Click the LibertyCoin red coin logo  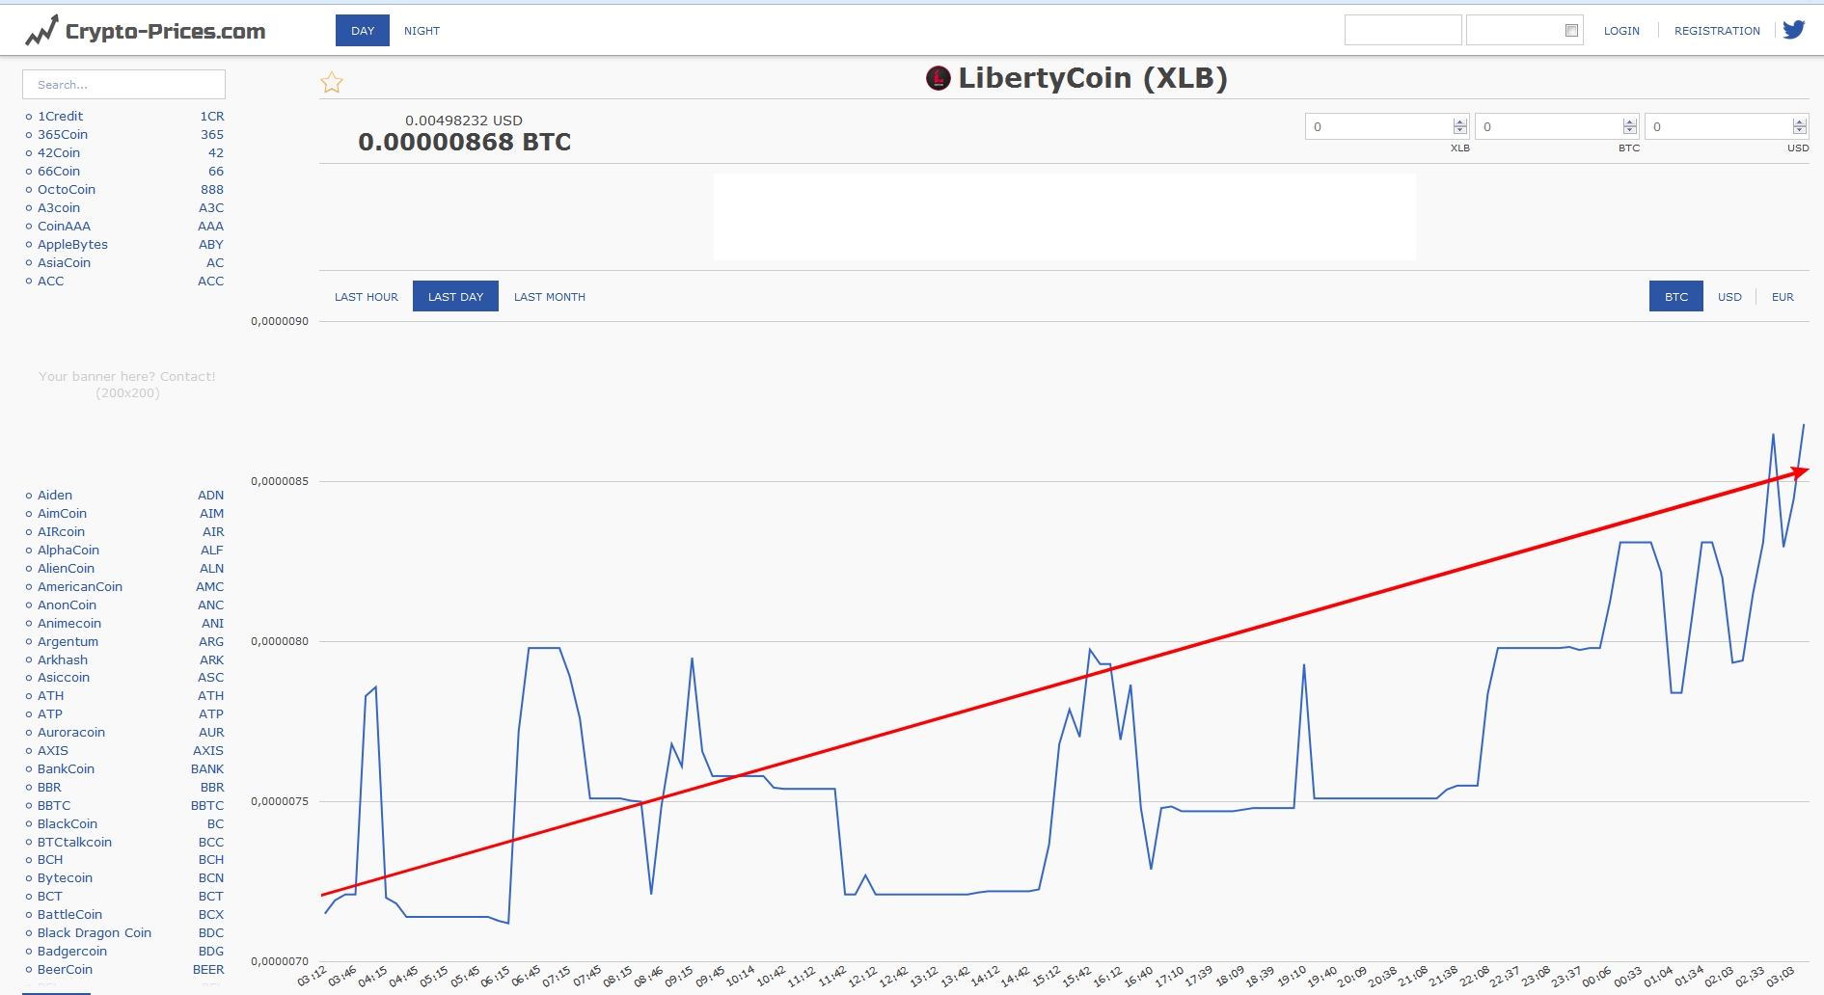[938, 78]
